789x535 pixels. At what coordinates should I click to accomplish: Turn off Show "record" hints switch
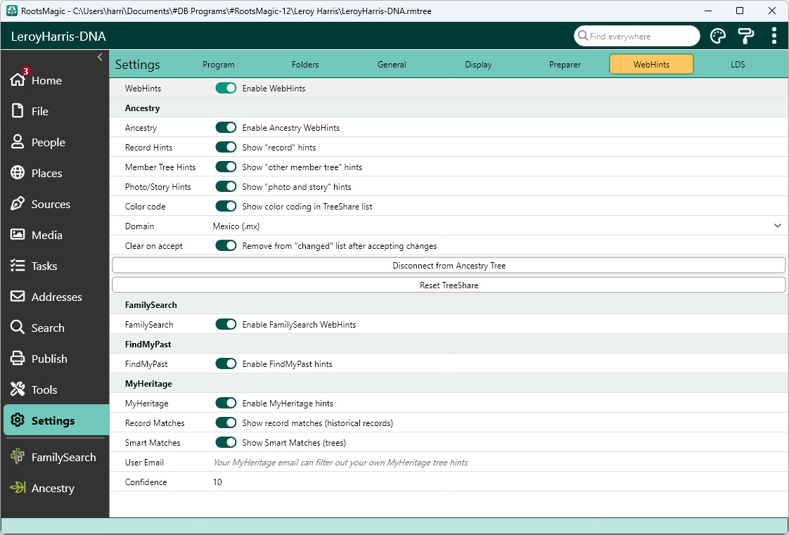(226, 148)
